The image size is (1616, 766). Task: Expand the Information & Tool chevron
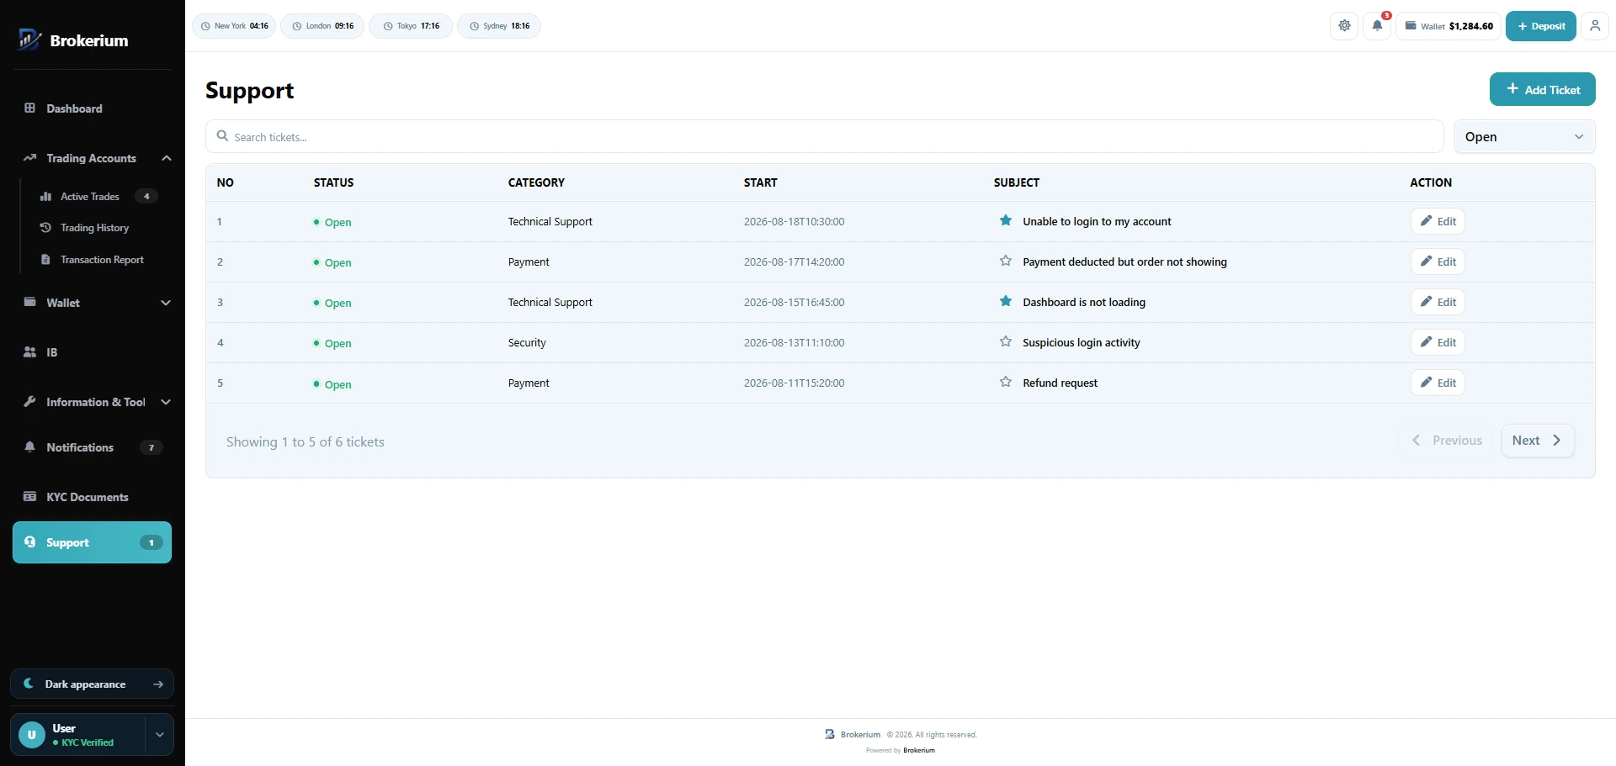click(x=166, y=402)
